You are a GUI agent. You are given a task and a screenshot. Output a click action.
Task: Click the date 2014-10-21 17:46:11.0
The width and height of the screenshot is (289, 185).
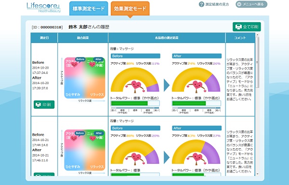coord(40,157)
